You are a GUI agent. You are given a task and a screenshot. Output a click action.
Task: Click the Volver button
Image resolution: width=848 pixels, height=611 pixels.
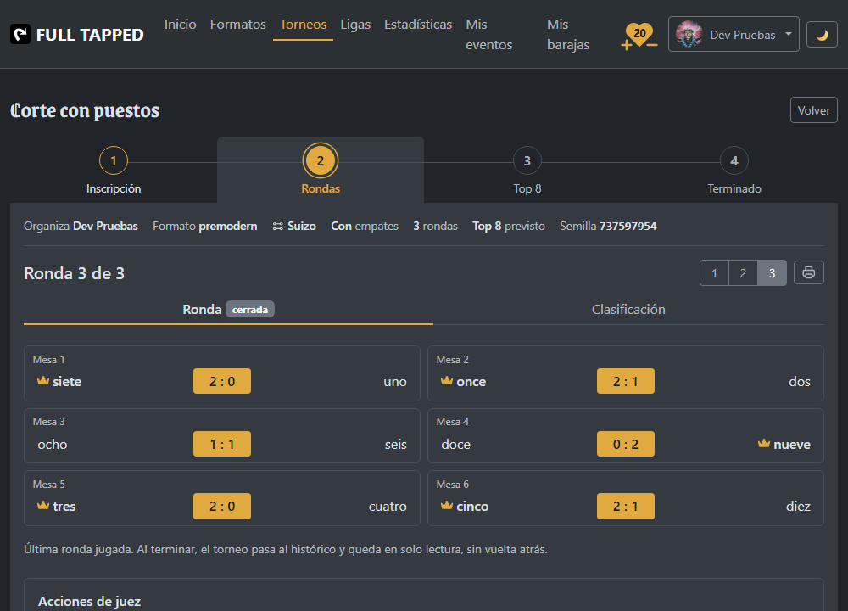[x=813, y=109]
